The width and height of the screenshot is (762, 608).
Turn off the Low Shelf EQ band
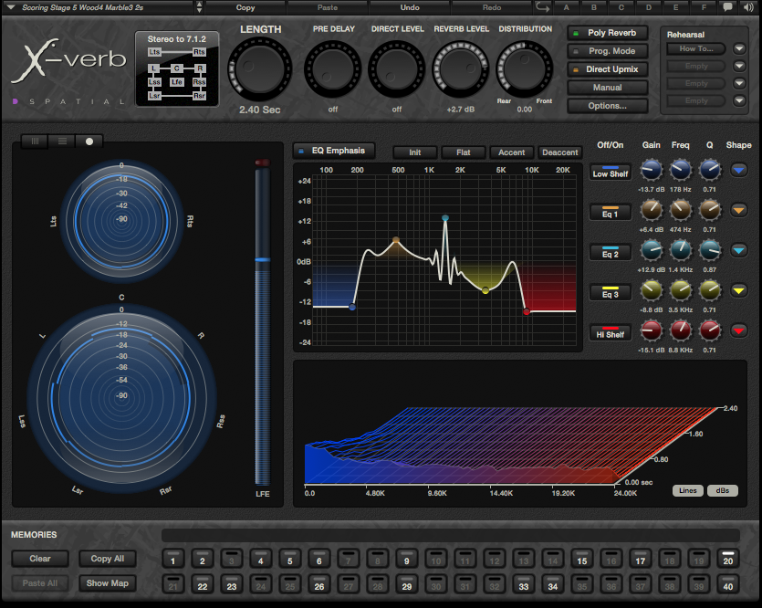click(x=610, y=173)
